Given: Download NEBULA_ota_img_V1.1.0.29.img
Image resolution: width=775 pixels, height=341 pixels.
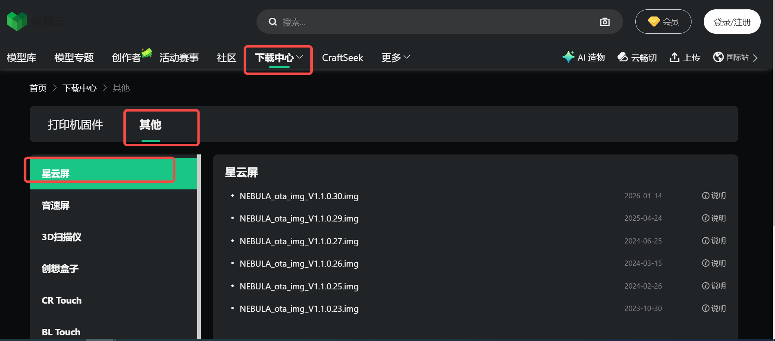Looking at the screenshot, I should 299,219.
